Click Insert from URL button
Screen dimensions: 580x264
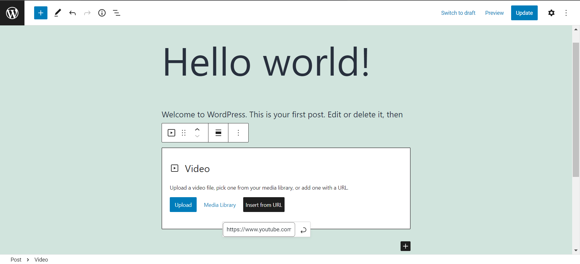(264, 205)
